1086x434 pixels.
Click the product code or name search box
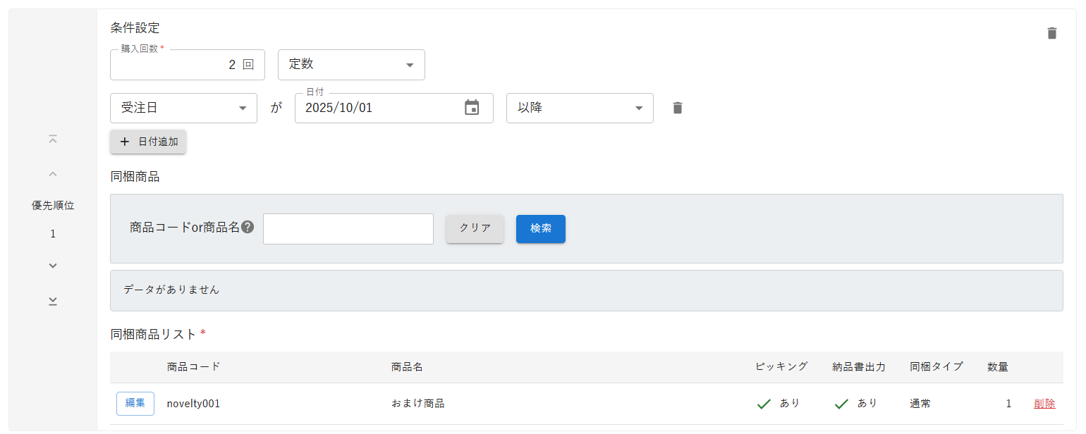click(348, 229)
